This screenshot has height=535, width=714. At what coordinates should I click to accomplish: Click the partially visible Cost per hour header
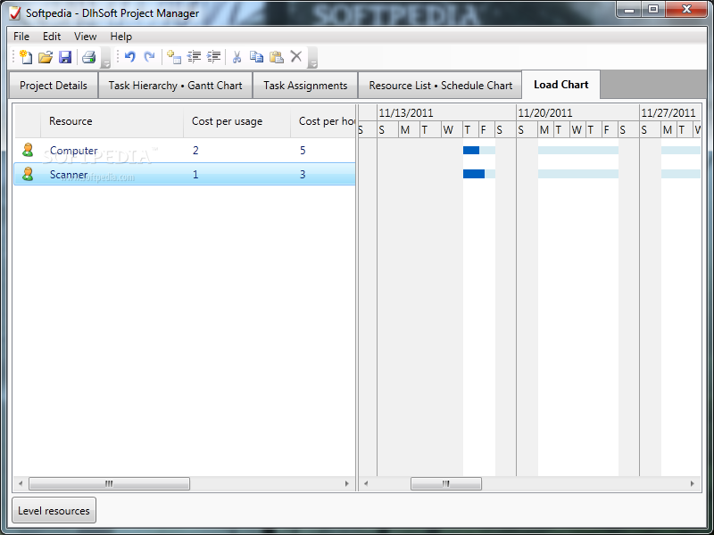click(x=323, y=121)
